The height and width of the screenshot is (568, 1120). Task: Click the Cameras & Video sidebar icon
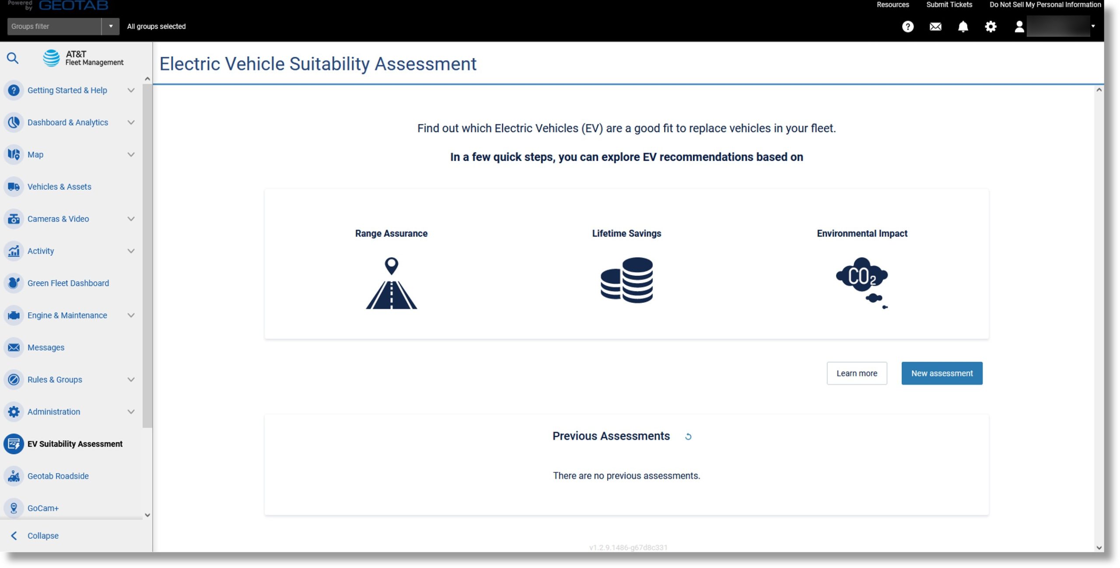click(x=14, y=218)
